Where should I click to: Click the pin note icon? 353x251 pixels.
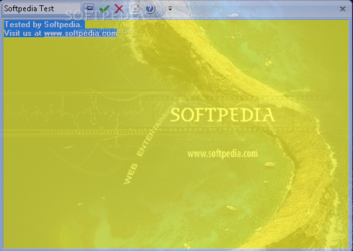tap(89, 9)
